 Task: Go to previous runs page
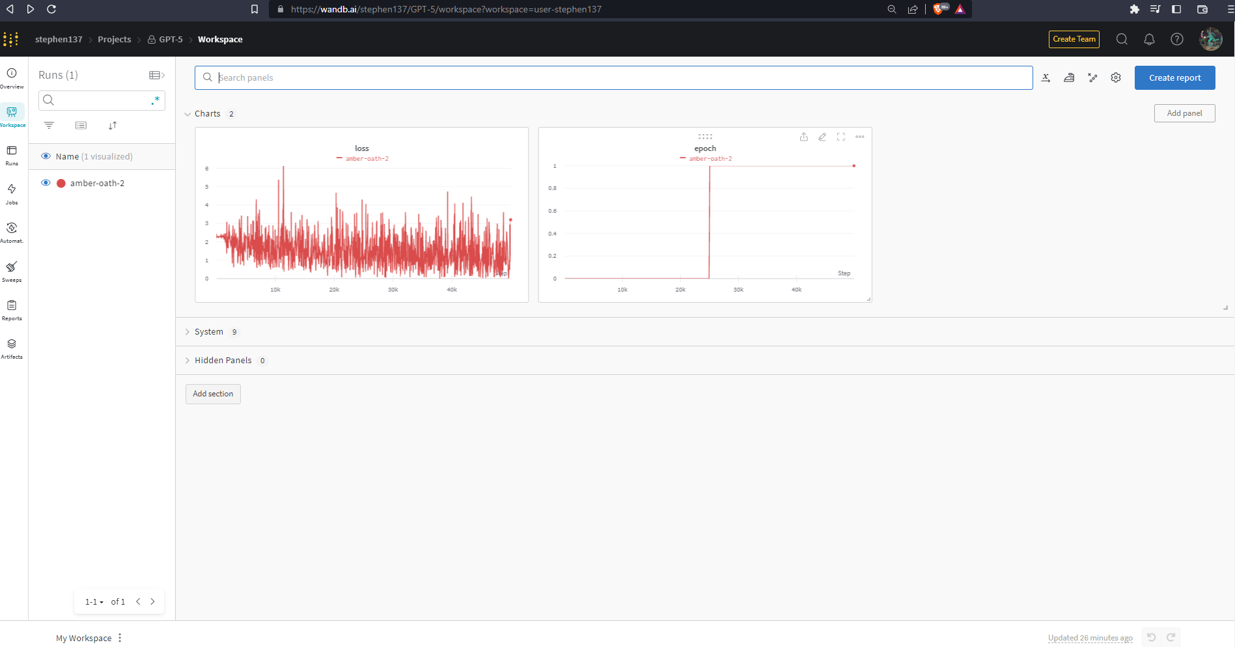[x=138, y=601]
